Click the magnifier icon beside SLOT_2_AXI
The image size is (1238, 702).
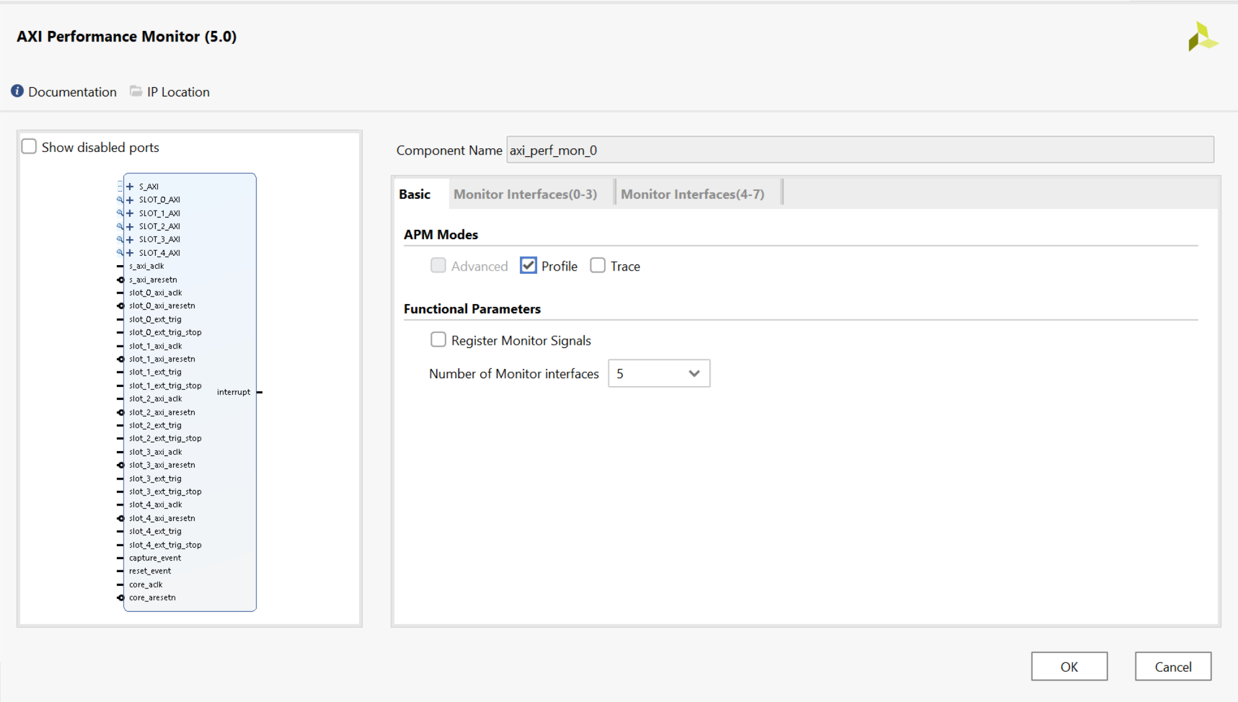click(x=120, y=226)
